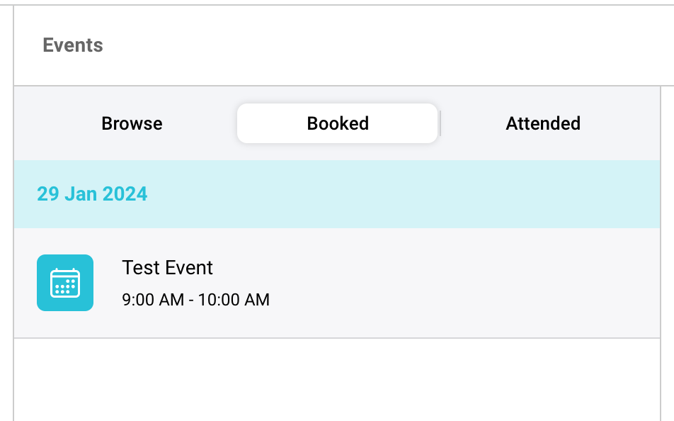Click the Events panel heading
This screenshot has height=421, width=674.
point(73,45)
